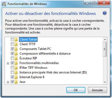Select the folder icon beside Client TFTP

[16, 44]
